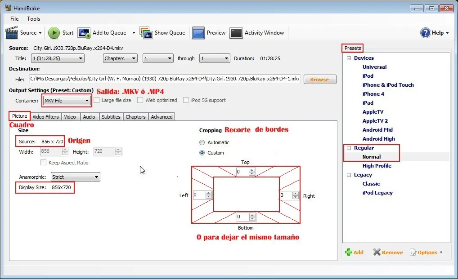The height and width of the screenshot is (279, 458).
Task: Click the Show Queue icon
Action: pos(146,33)
